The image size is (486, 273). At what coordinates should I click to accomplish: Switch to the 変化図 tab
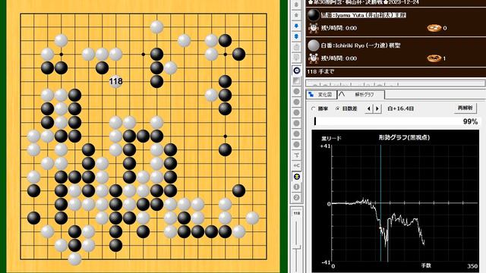[321, 94]
